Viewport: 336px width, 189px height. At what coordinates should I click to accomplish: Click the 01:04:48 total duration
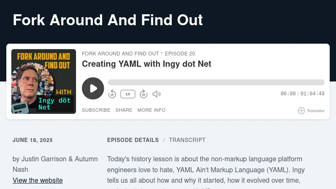(312, 94)
